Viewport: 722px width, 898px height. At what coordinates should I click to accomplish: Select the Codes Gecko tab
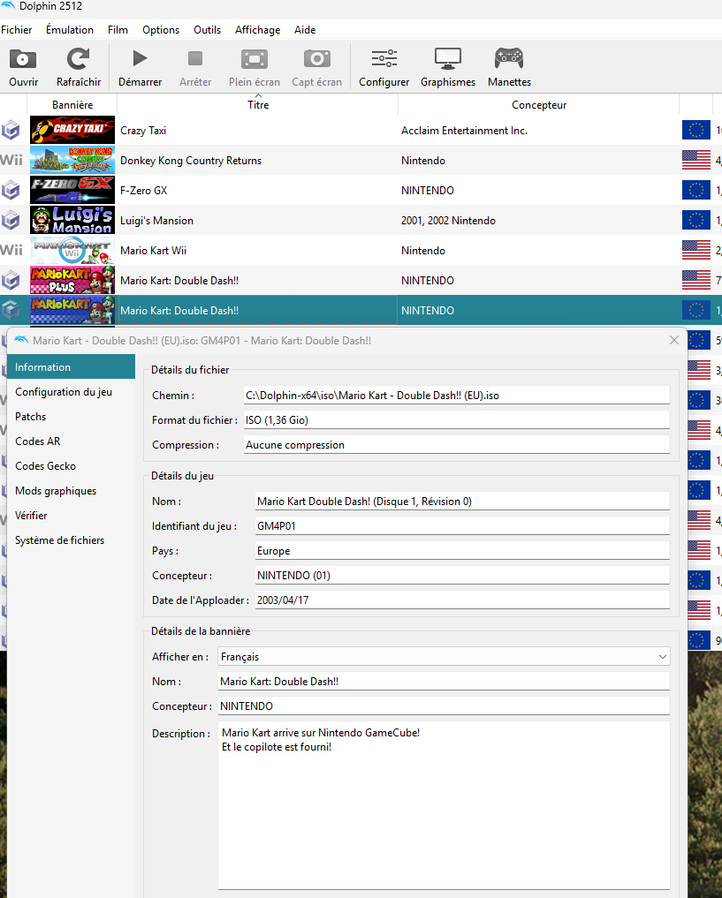46,466
